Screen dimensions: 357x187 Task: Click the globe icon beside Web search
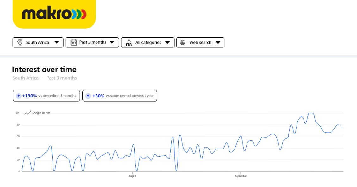[x=182, y=42]
